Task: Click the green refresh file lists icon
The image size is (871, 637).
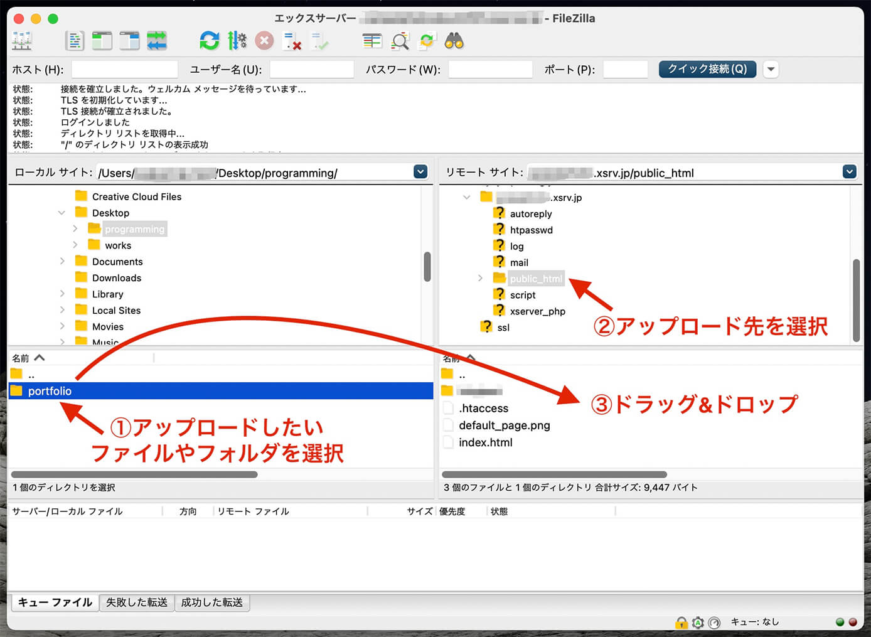Action: (x=209, y=41)
